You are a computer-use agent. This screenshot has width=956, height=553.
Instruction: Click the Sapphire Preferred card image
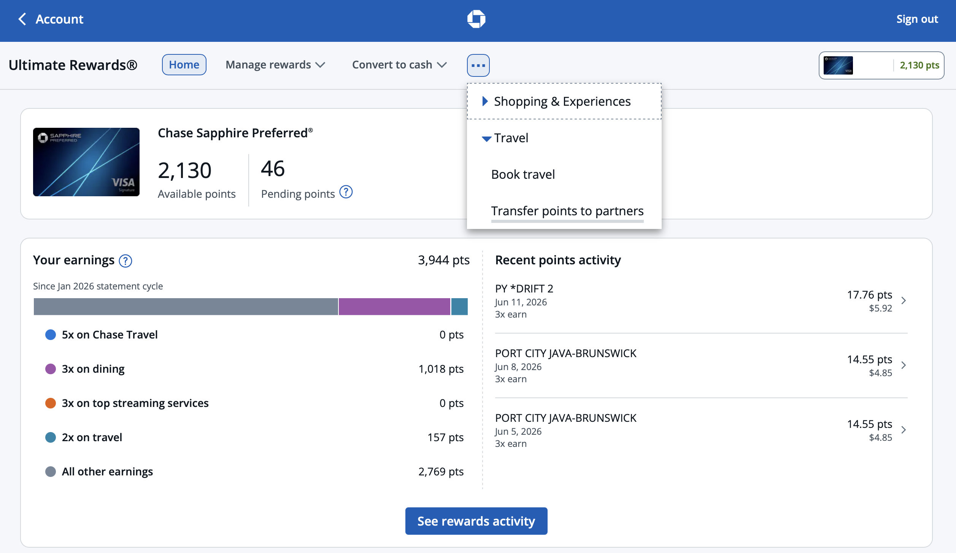[86, 162]
